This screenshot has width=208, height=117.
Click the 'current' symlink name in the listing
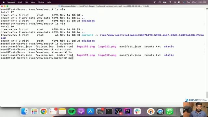pyautogui.click(x=87, y=35)
